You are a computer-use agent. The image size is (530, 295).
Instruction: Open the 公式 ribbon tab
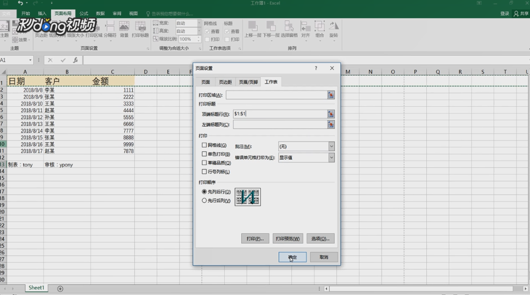(x=83, y=13)
